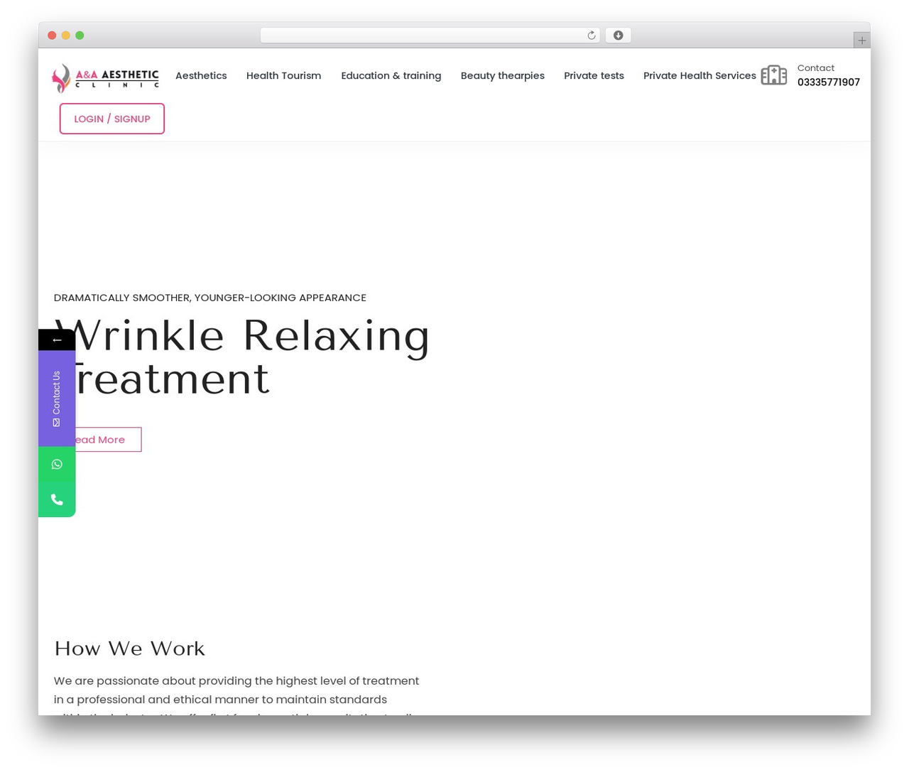909x770 pixels.
Task: Open a new tab with the plus button
Action: [861, 40]
